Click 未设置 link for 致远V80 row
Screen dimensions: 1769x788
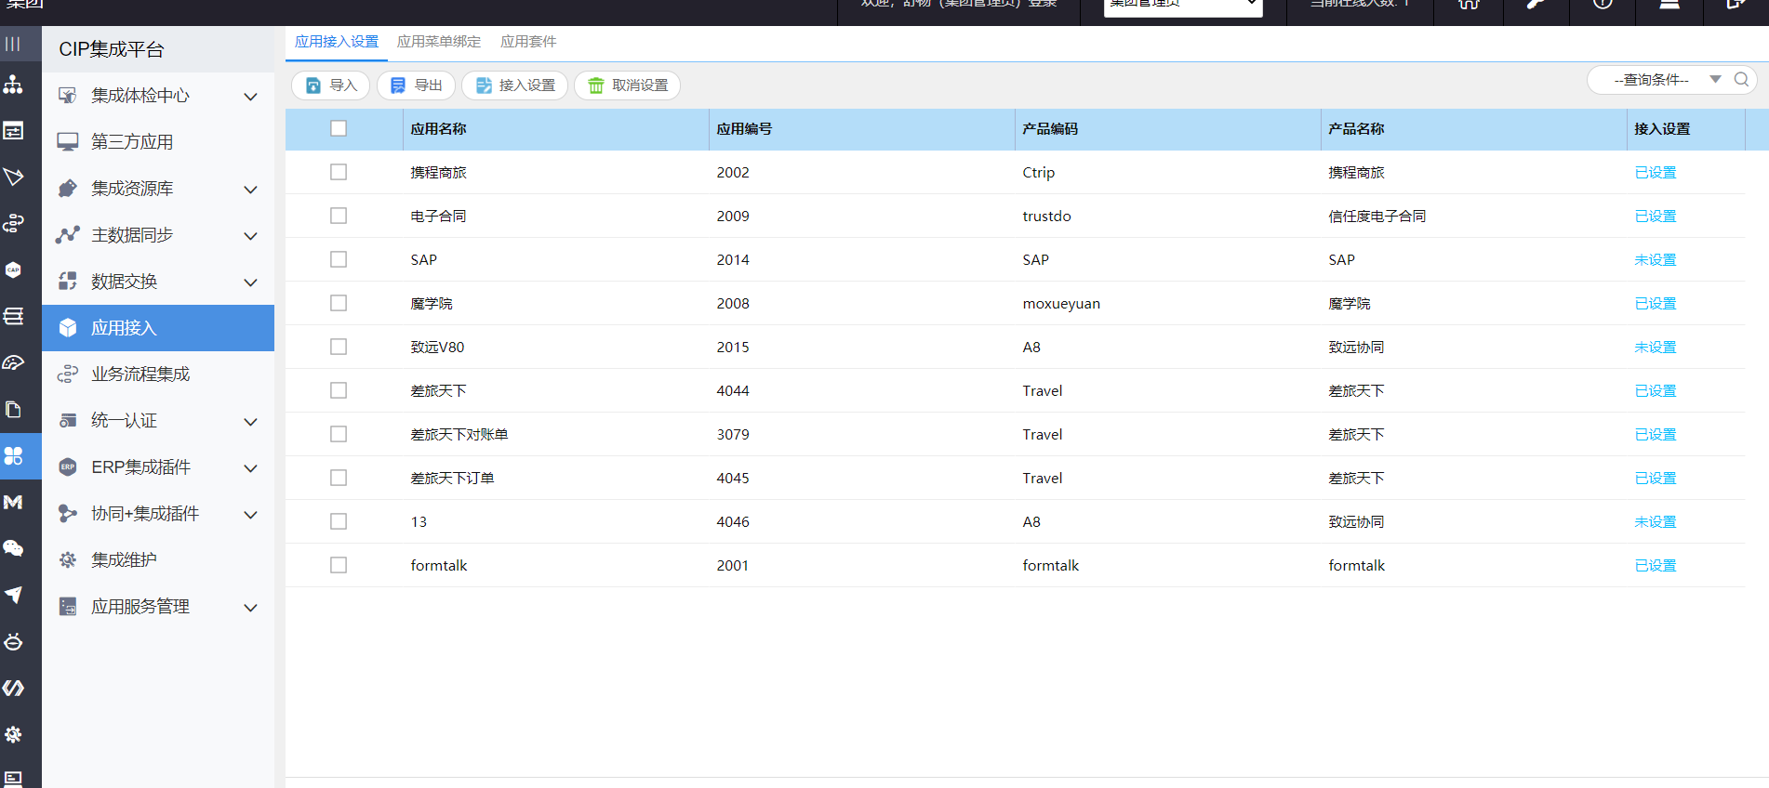click(1655, 348)
